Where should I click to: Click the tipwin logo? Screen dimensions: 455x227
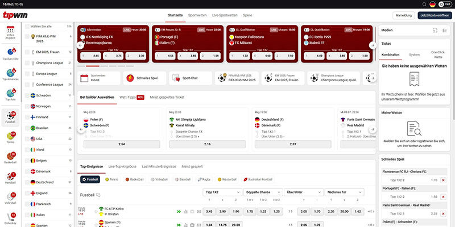pyautogui.click(x=15, y=15)
